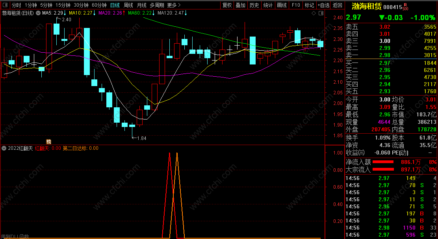
Task: Click the 榜 ranking badge under the chart
Action: tap(48, 142)
